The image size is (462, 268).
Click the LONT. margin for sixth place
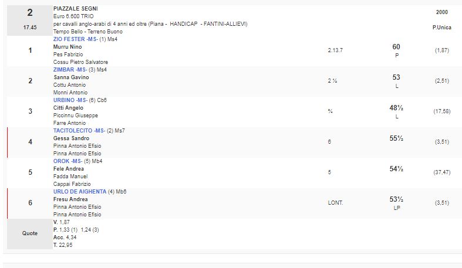[x=335, y=203]
